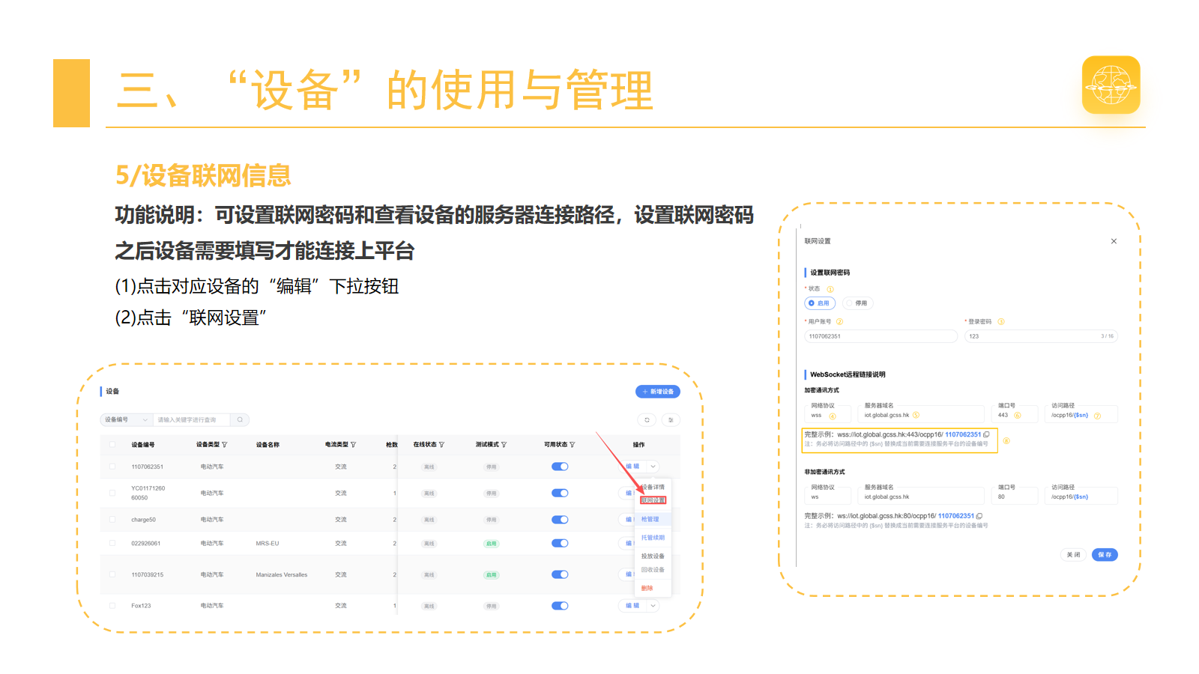Toggle 可用状态 switch for device Fox123
This screenshot has height=674, width=1199.
(x=560, y=606)
